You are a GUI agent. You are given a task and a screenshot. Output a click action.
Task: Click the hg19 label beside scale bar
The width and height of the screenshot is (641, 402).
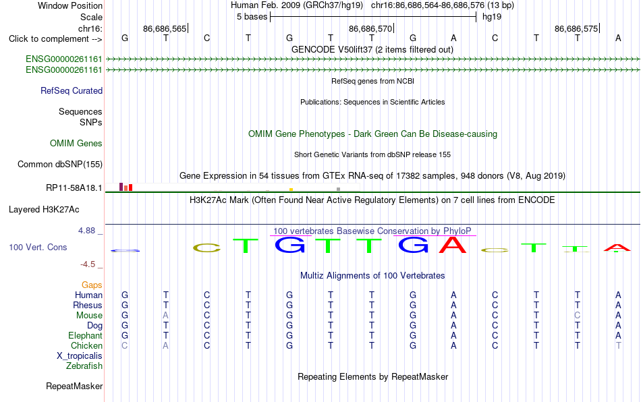(492, 17)
